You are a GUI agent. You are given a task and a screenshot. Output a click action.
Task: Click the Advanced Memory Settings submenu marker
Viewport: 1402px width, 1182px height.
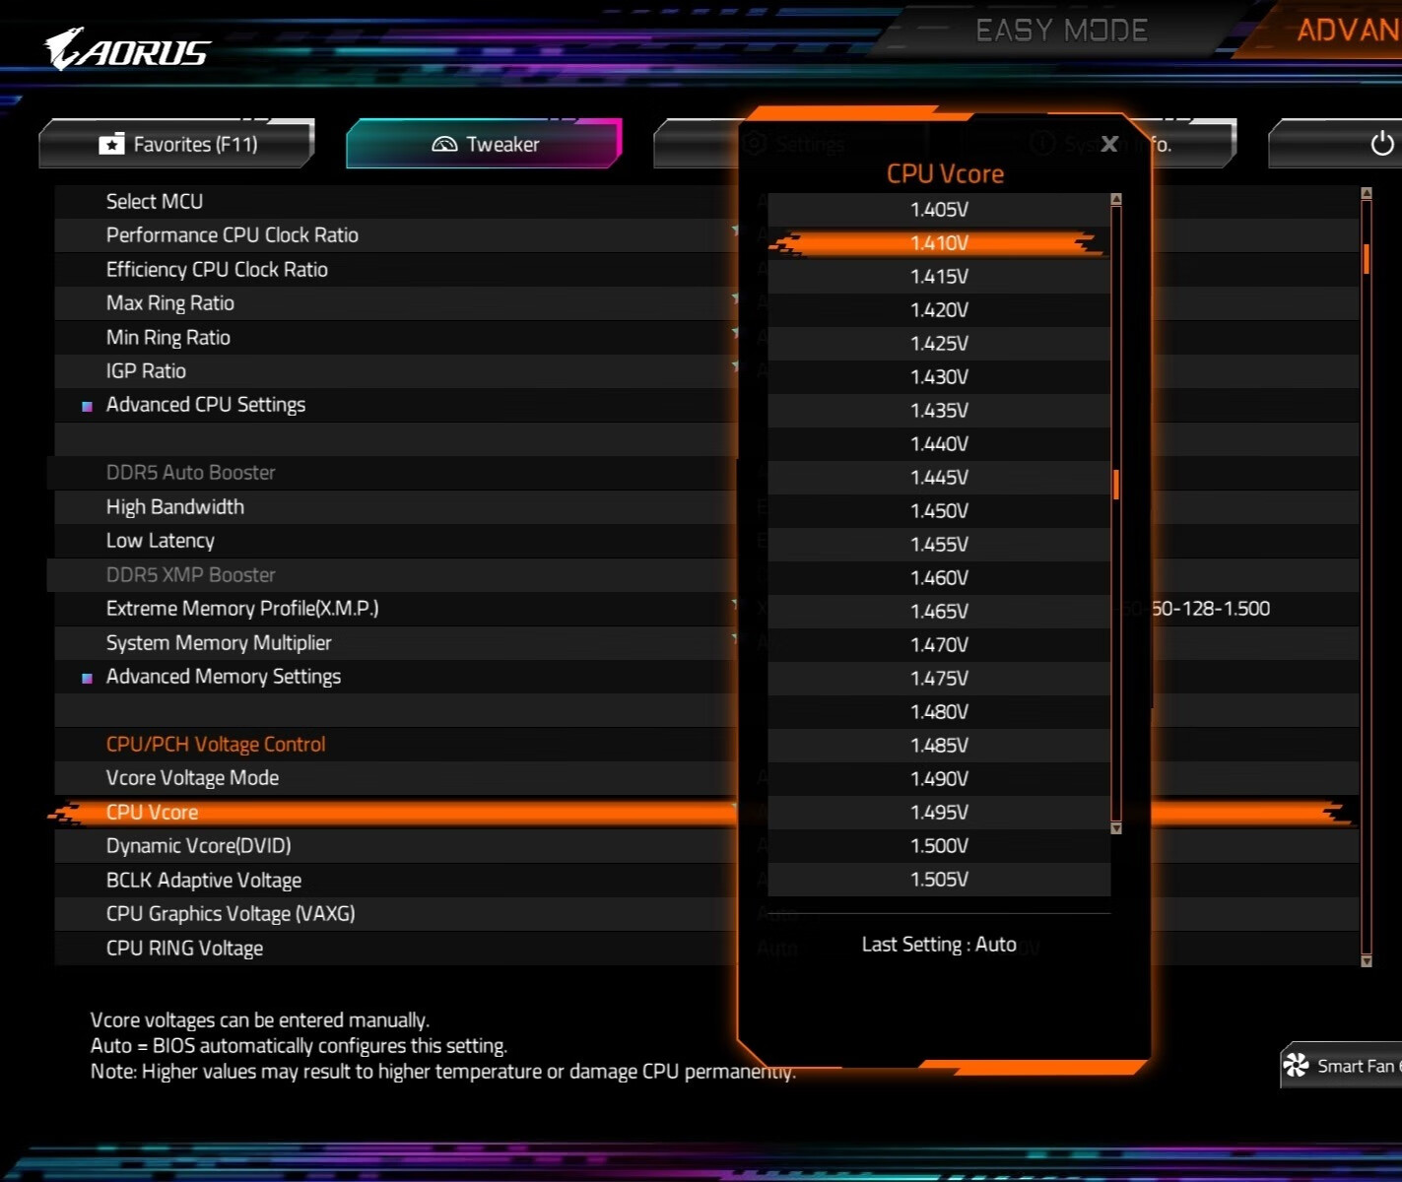pos(87,678)
